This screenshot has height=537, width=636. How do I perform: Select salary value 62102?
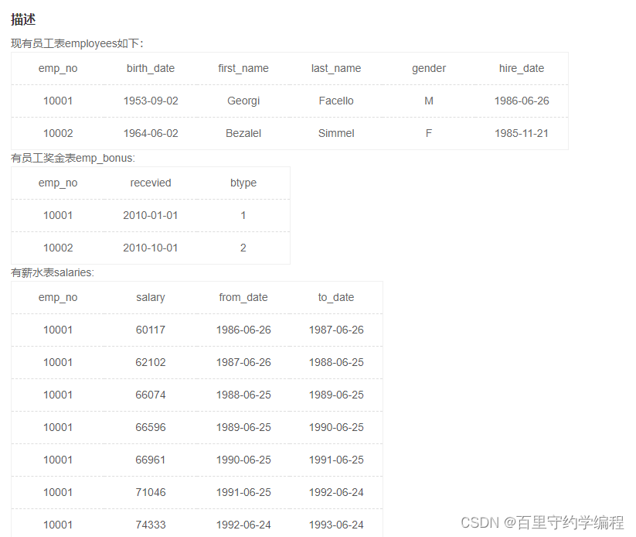(151, 362)
